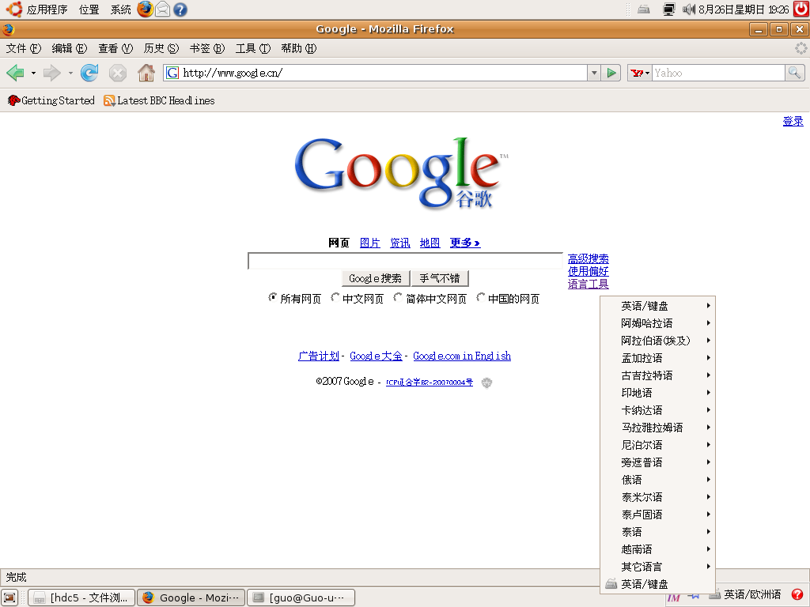This screenshot has height=607, width=810.
Task: Choose 印地语 from the language menu
Action: click(657, 393)
